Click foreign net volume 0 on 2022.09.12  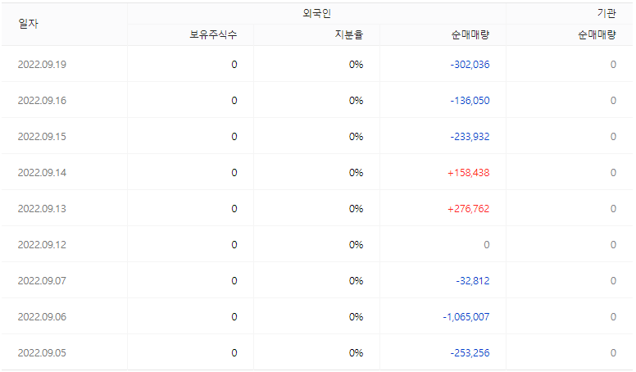487,245
